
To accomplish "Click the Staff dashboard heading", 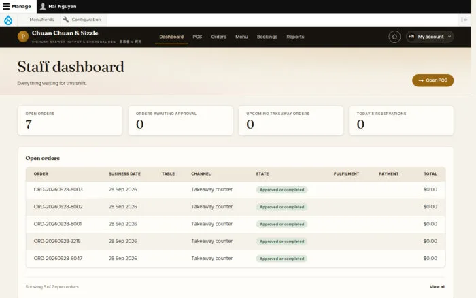I will pos(71,67).
